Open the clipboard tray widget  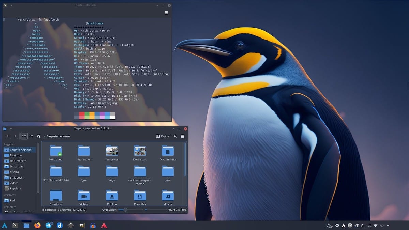363,225
